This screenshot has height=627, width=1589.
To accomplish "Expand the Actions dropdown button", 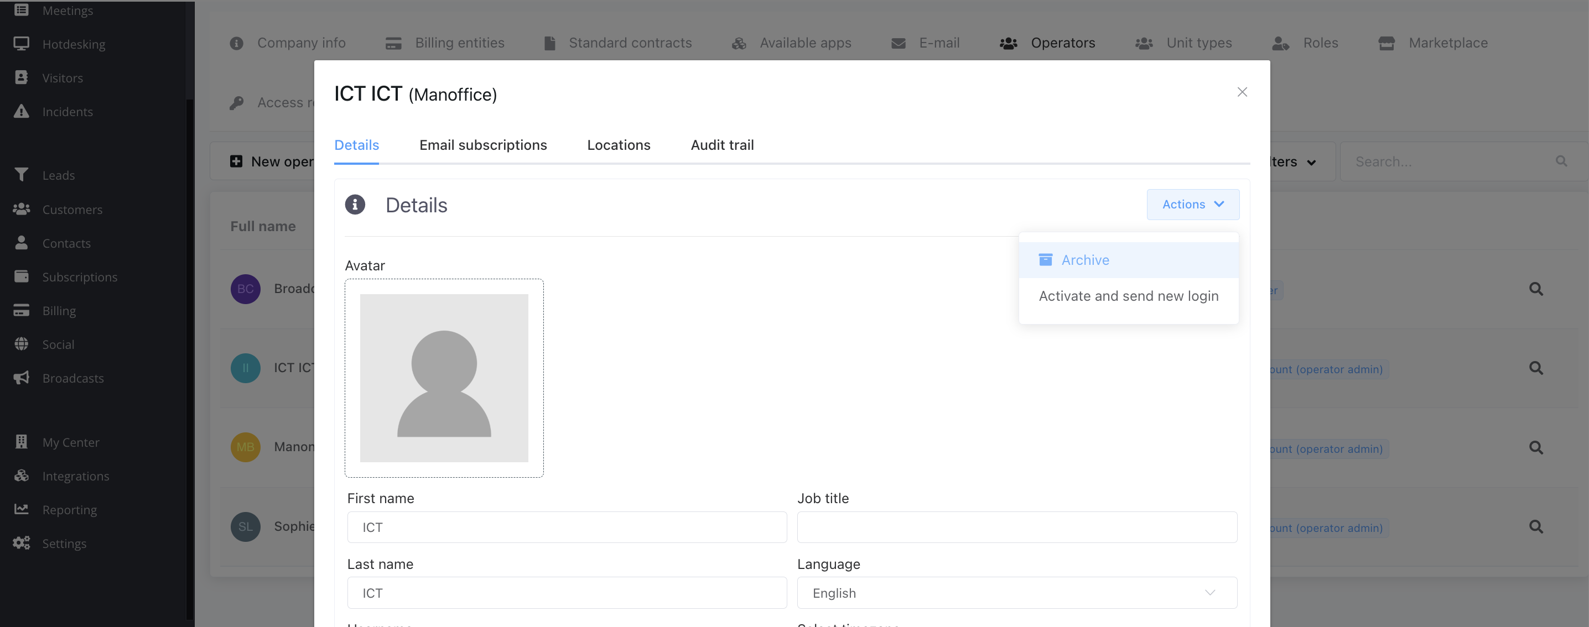I will click(x=1192, y=204).
